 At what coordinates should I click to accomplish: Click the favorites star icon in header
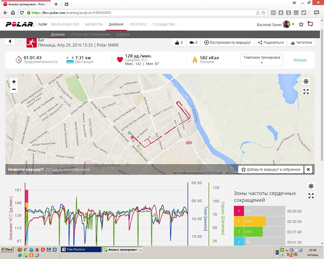coord(301,25)
